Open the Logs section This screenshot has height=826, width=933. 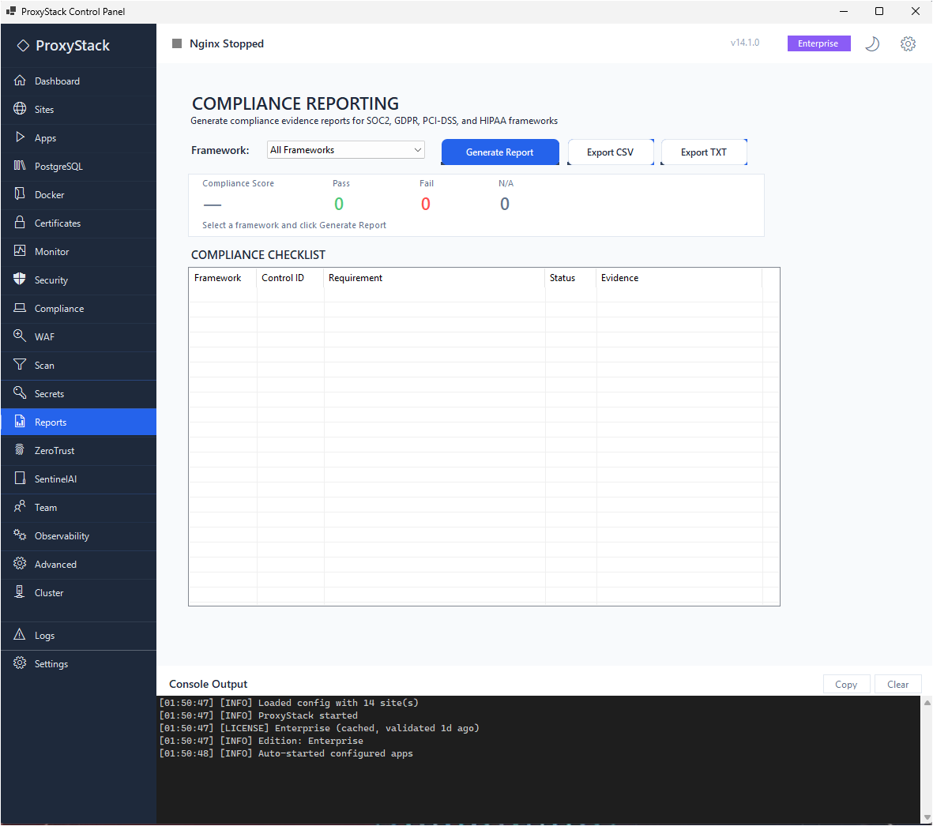coord(44,635)
